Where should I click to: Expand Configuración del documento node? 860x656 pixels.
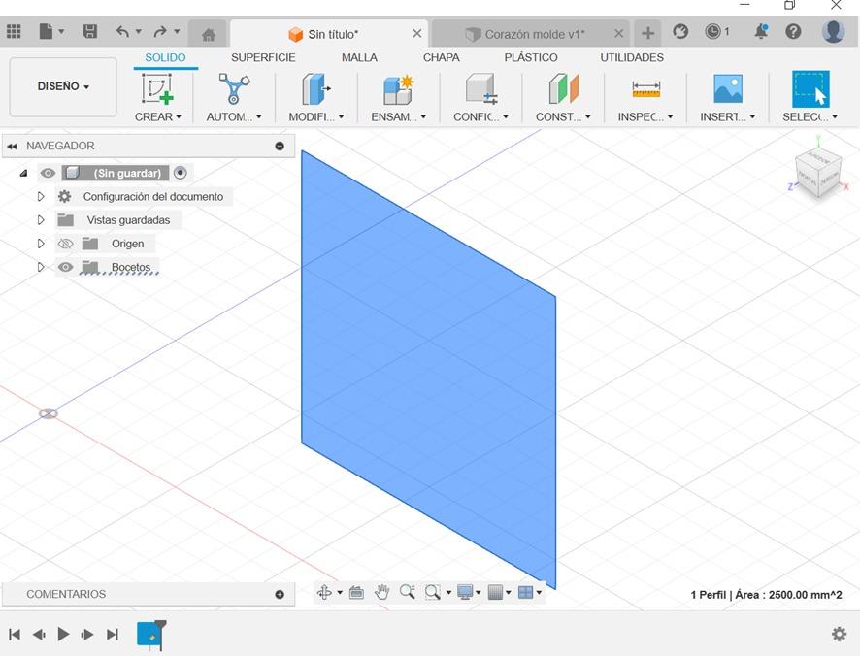coord(41,197)
